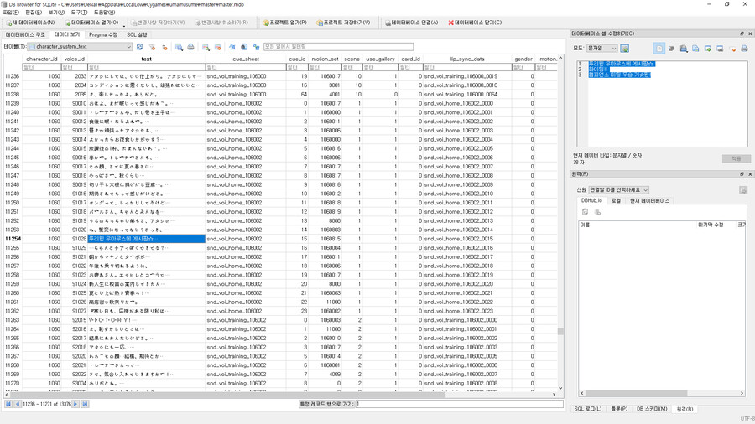This screenshot has width=755, height=424.
Task: Sort by the cue_sheet column header
Action: (x=246, y=59)
